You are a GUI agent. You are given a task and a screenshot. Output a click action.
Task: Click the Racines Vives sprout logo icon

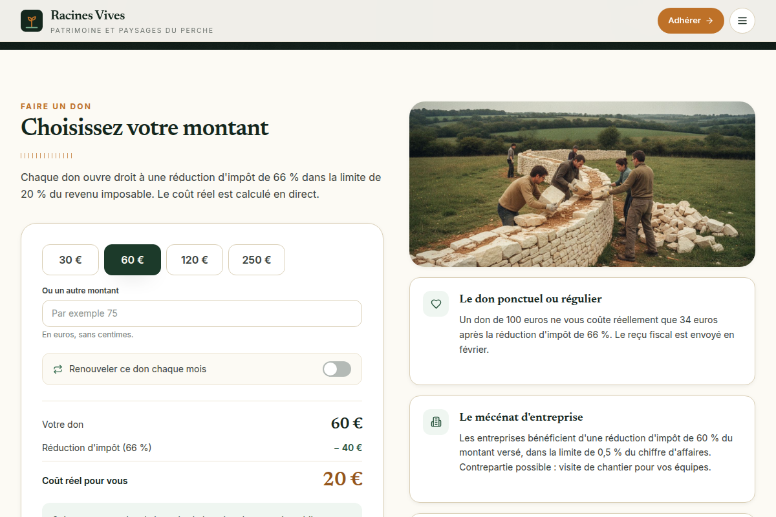click(x=32, y=21)
